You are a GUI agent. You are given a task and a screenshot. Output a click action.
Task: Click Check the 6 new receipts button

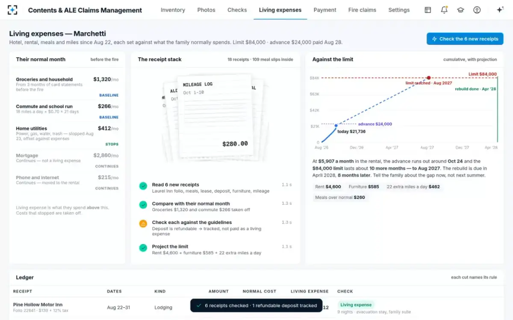click(x=465, y=39)
